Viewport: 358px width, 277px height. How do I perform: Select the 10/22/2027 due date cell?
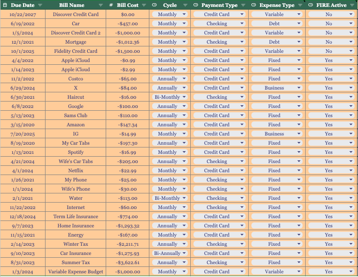pos(23,14)
